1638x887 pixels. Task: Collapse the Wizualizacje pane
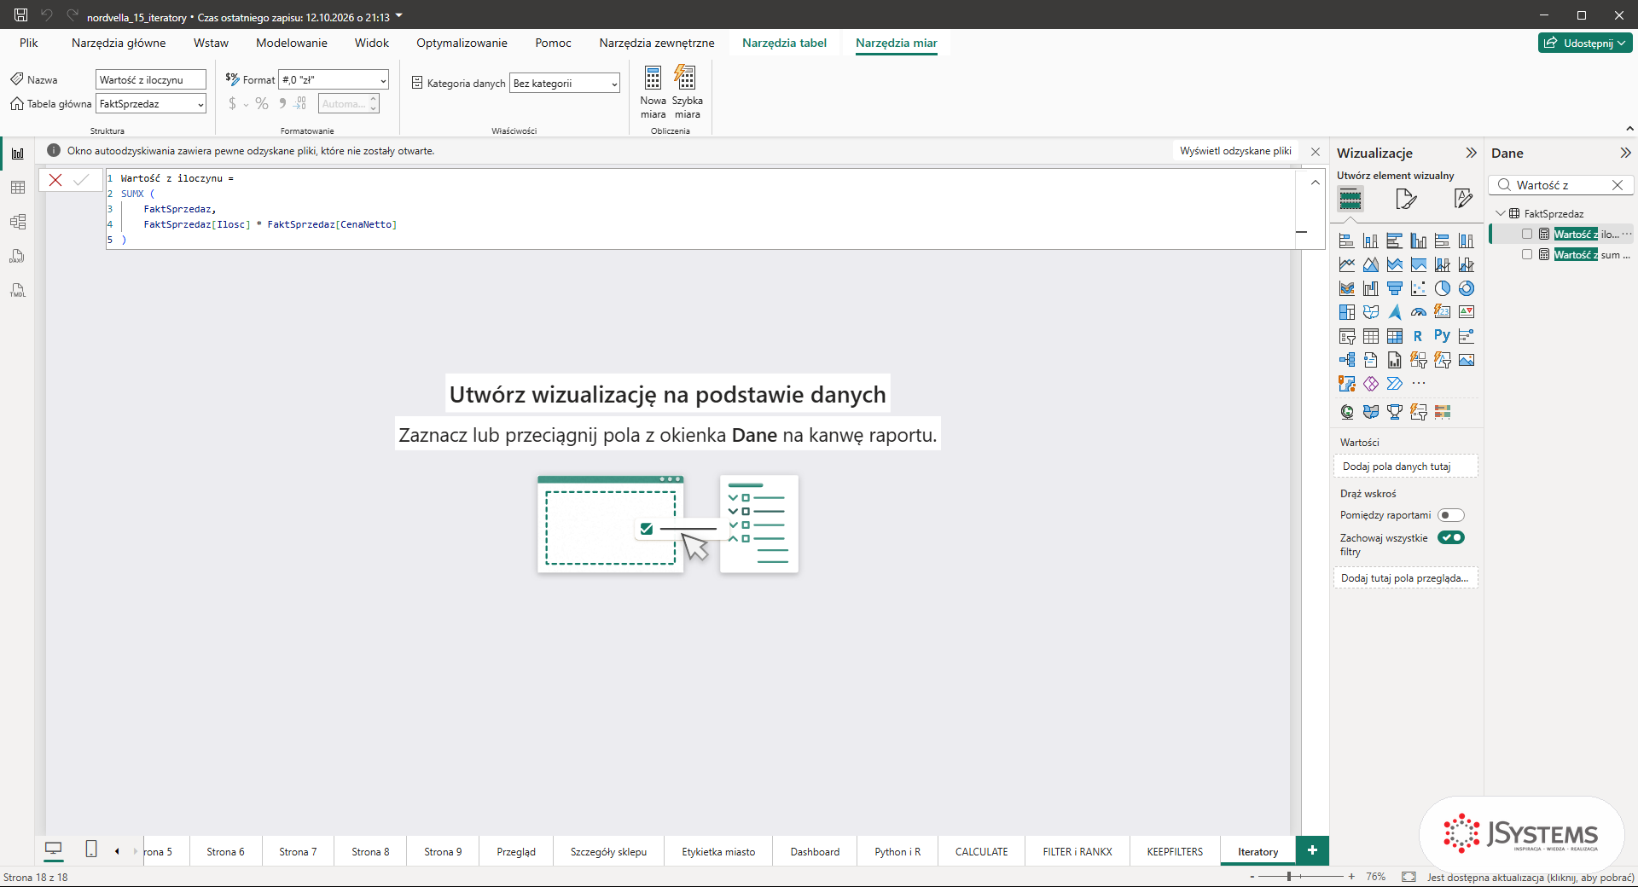(x=1471, y=153)
